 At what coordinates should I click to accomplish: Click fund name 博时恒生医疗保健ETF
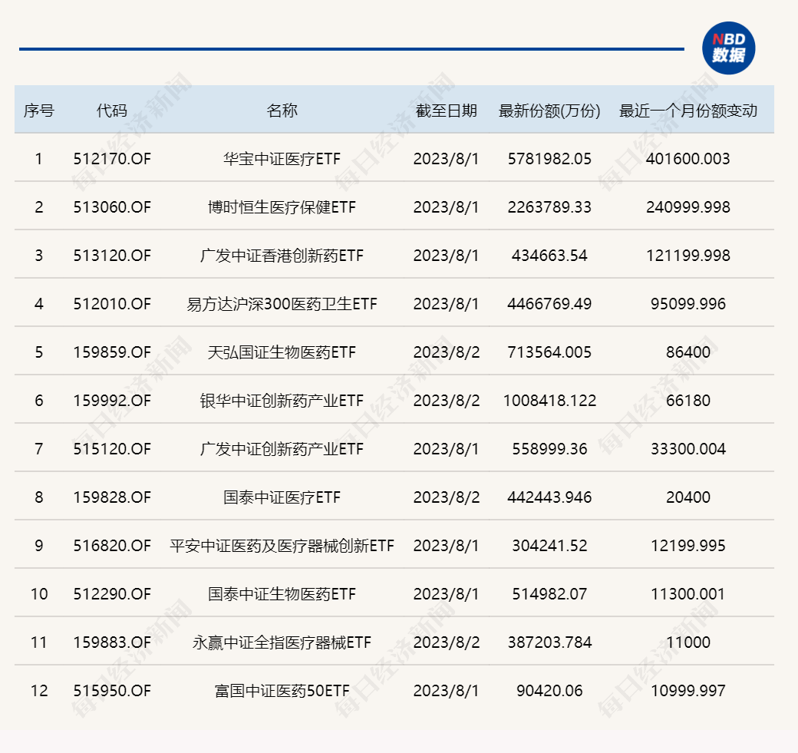(282, 207)
